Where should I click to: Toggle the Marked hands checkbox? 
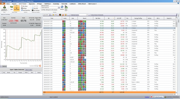click(x=70, y=15)
